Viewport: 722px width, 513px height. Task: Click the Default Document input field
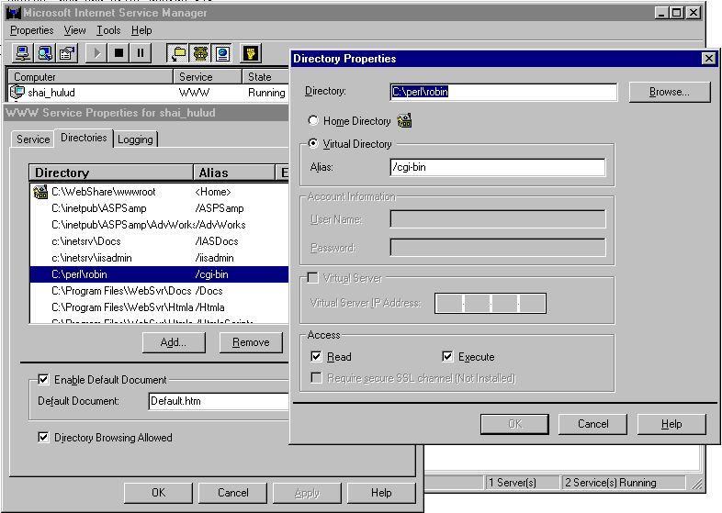220,401
